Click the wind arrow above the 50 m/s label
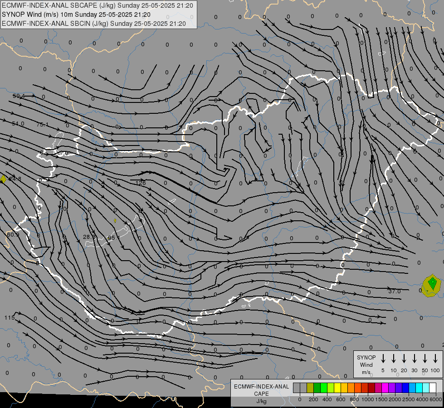 425,359
